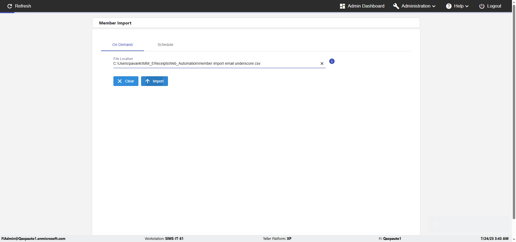Expand the Help dropdown
The image size is (516, 242).
(x=457, y=6)
